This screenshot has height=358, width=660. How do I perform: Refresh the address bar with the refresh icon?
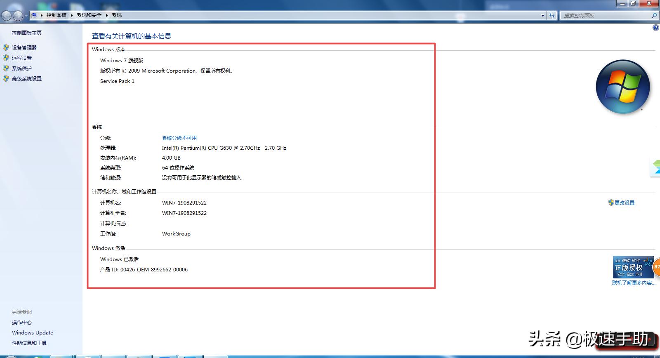click(x=552, y=15)
